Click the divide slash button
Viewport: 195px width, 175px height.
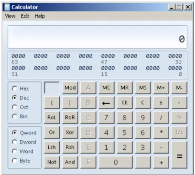[161, 118]
